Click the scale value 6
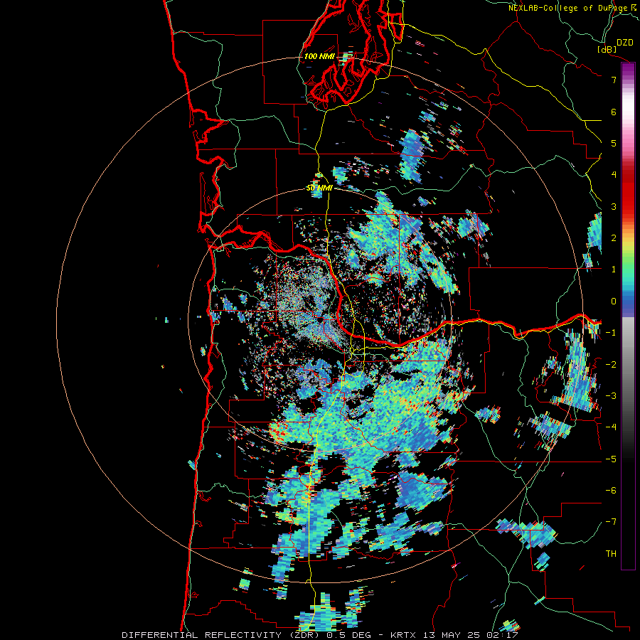This screenshot has width=640, height=640. (x=614, y=112)
